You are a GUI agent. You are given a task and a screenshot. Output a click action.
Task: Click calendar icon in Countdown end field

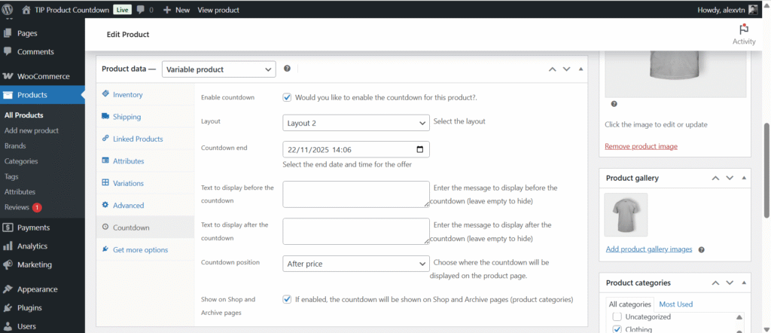tap(421, 149)
